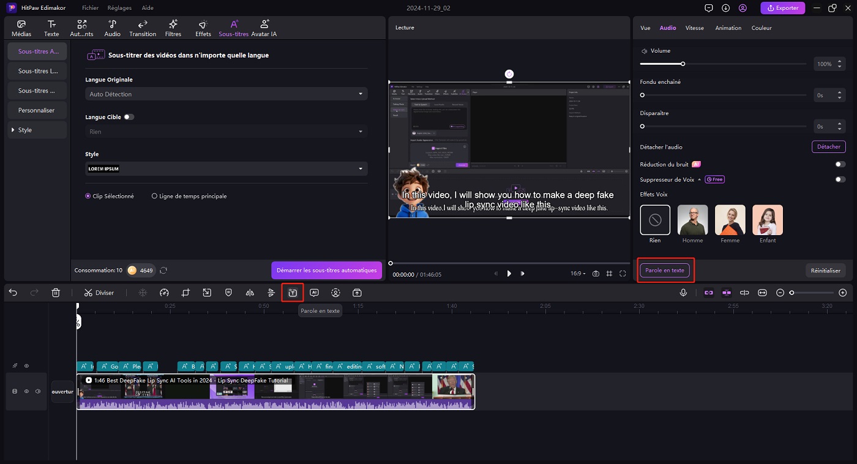Screen dimensions: 857x464
Task: Click the Volume slider handle
Action: pyautogui.click(x=683, y=64)
